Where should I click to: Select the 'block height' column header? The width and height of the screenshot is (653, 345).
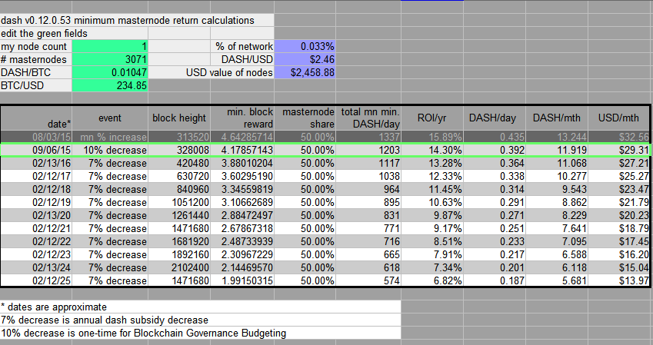179,118
